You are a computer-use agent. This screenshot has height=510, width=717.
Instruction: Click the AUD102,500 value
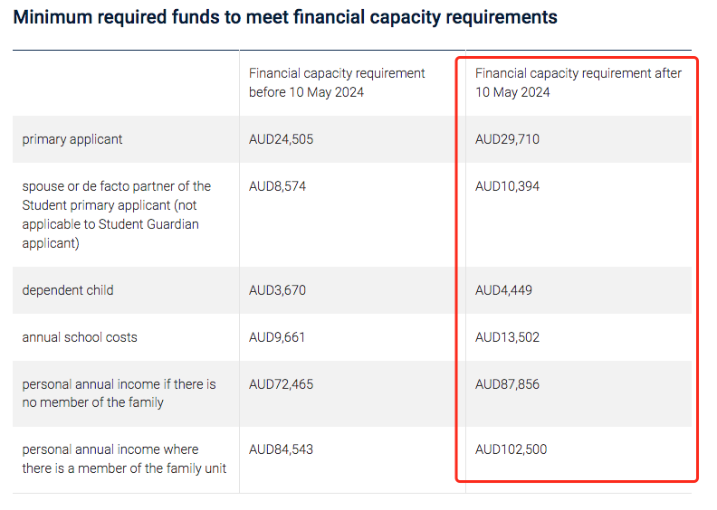[x=511, y=449]
